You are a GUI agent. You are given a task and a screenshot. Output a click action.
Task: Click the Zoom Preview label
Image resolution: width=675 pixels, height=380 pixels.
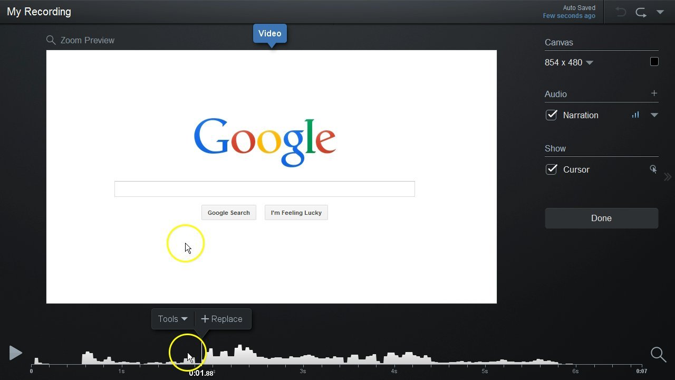tap(88, 40)
